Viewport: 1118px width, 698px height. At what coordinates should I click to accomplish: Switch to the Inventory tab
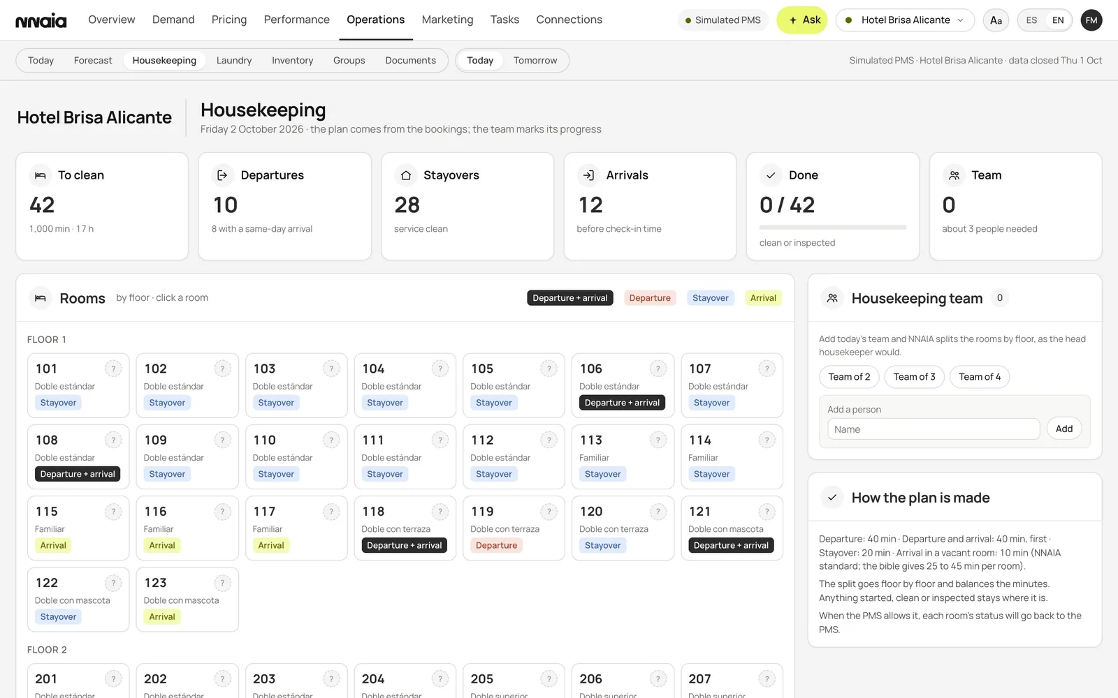click(292, 61)
